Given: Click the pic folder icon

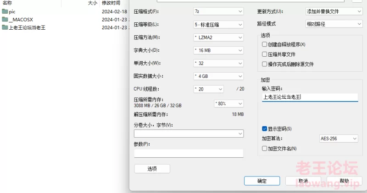Looking at the screenshot, I should coord(5,11).
